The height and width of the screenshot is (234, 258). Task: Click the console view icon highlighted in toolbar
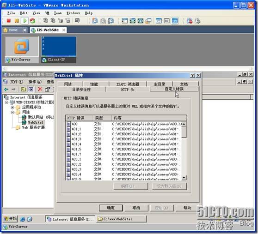175,21
